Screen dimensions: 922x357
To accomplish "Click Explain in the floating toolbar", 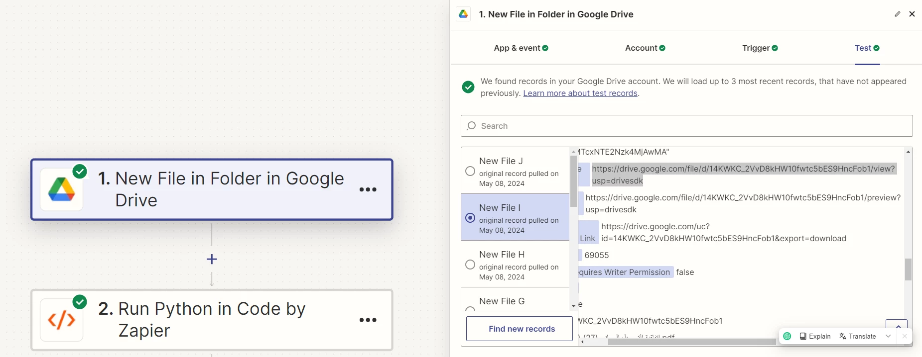I will tap(815, 336).
